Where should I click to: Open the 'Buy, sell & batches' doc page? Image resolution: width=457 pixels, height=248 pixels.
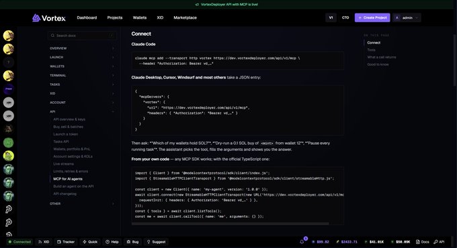pyautogui.click(x=68, y=127)
